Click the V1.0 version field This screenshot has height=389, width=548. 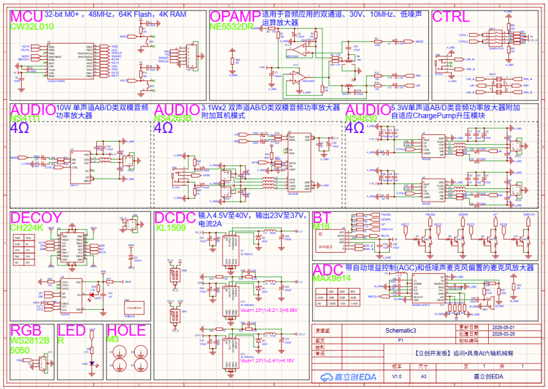click(x=397, y=377)
